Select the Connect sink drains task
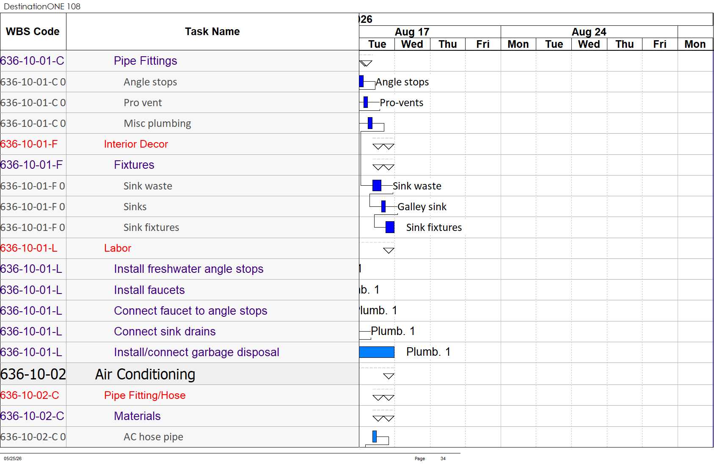Screen dimensions: 714x464 [x=165, y=332]
